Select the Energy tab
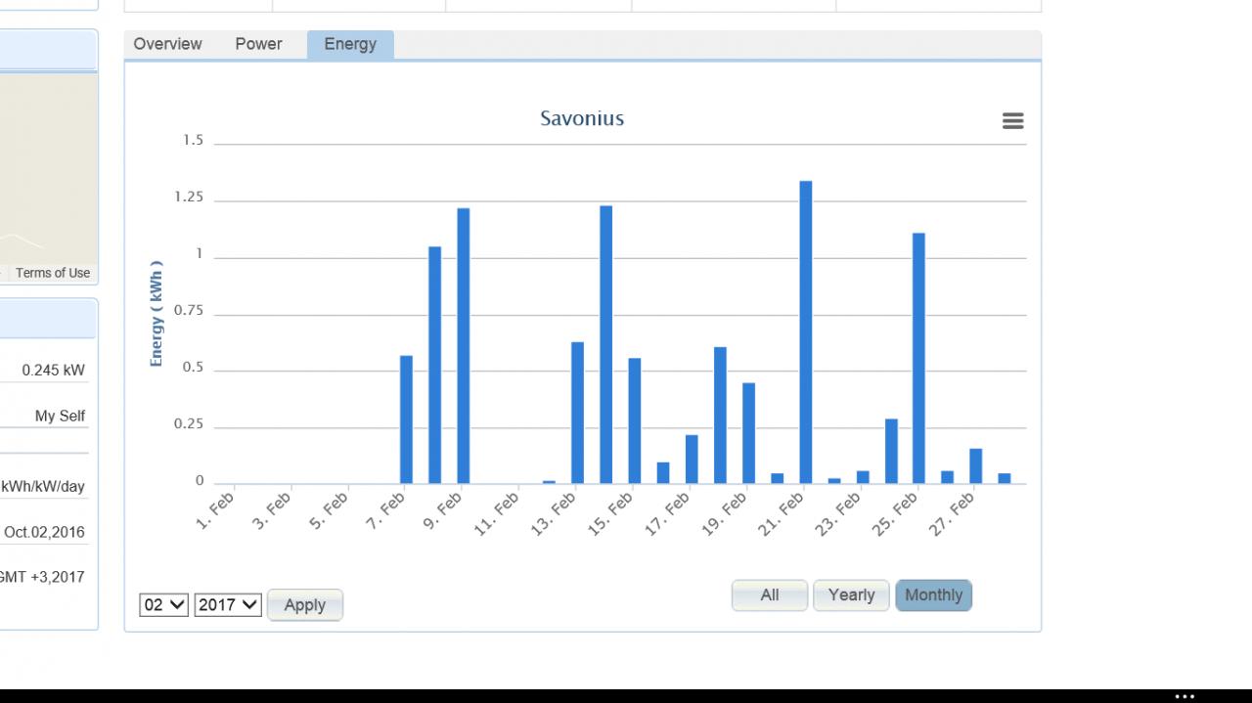The width and height of the screenshot is (1252, 703). coord(350,45)
